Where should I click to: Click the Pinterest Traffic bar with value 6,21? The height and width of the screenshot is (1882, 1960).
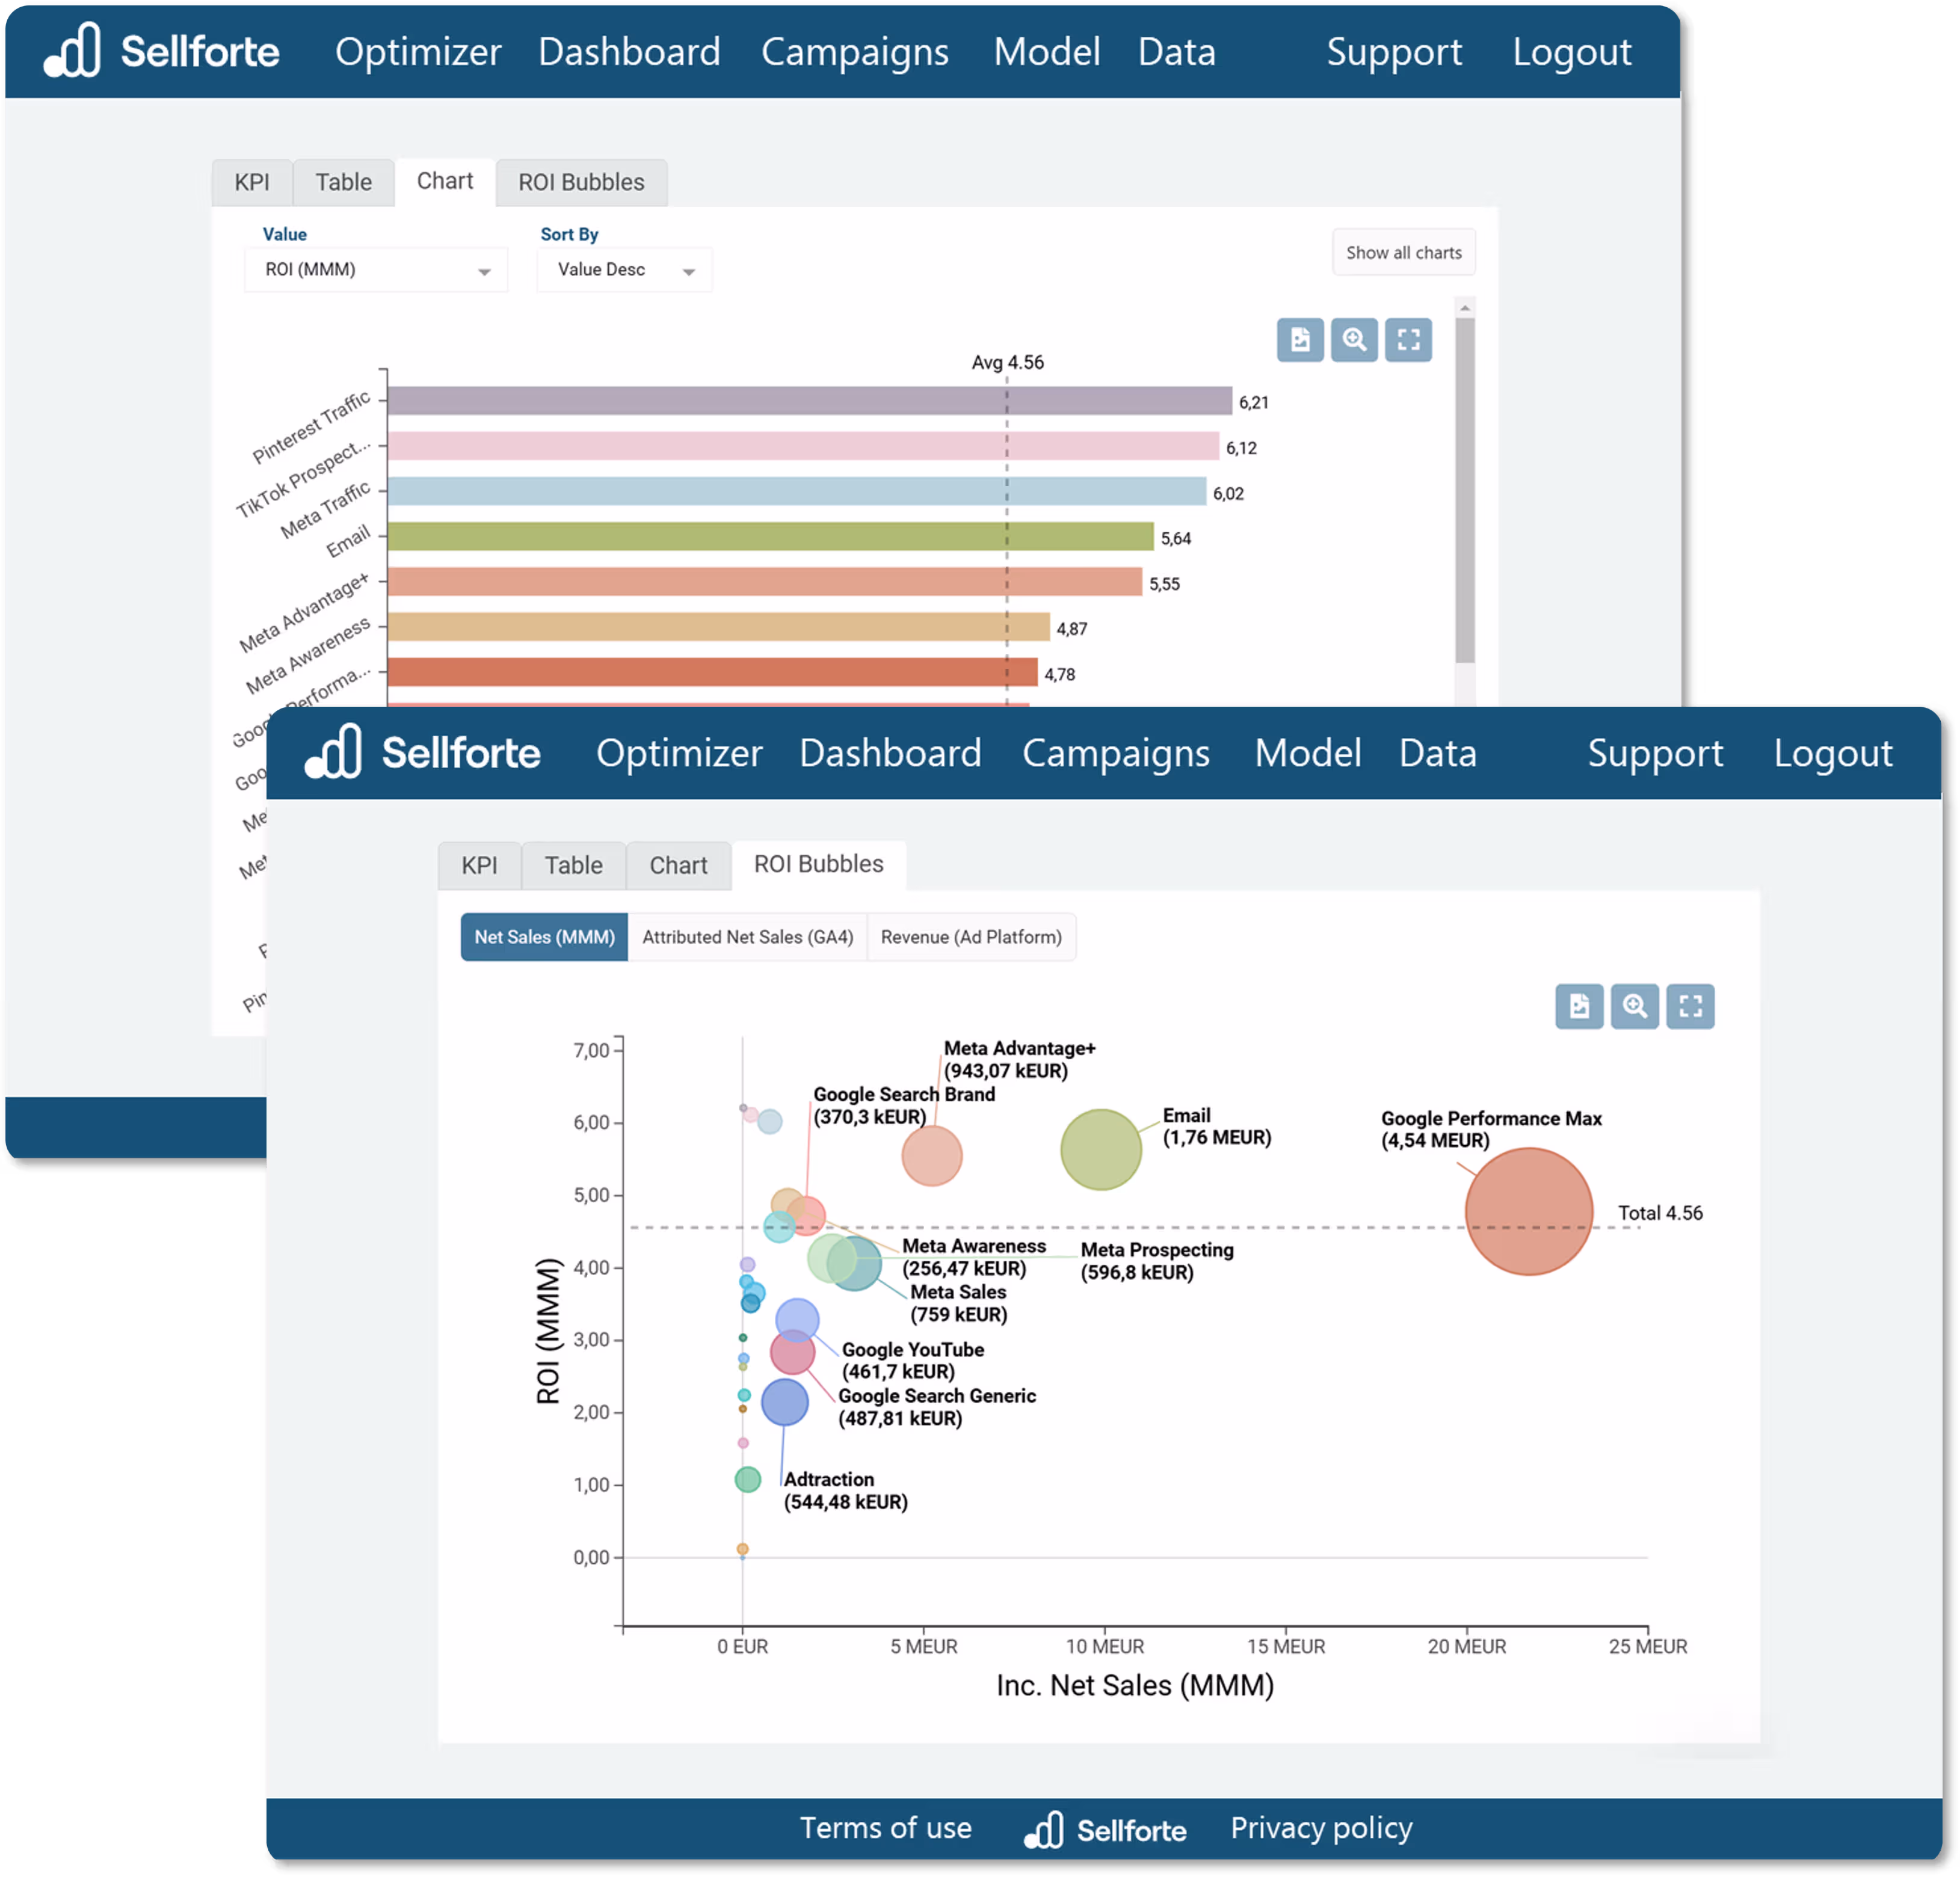(x=810, y=401)
